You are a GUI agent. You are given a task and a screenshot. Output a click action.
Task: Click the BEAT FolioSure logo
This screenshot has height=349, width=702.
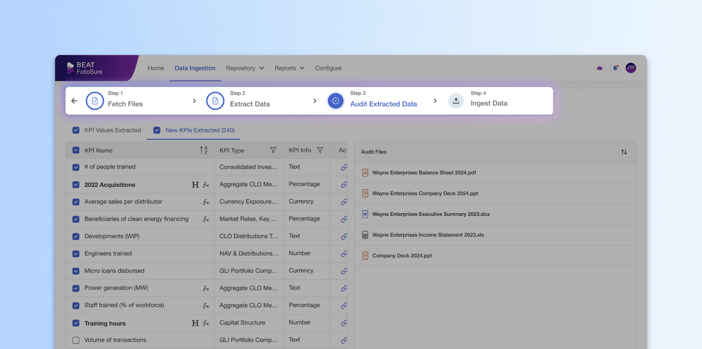[x=85, y=68]
